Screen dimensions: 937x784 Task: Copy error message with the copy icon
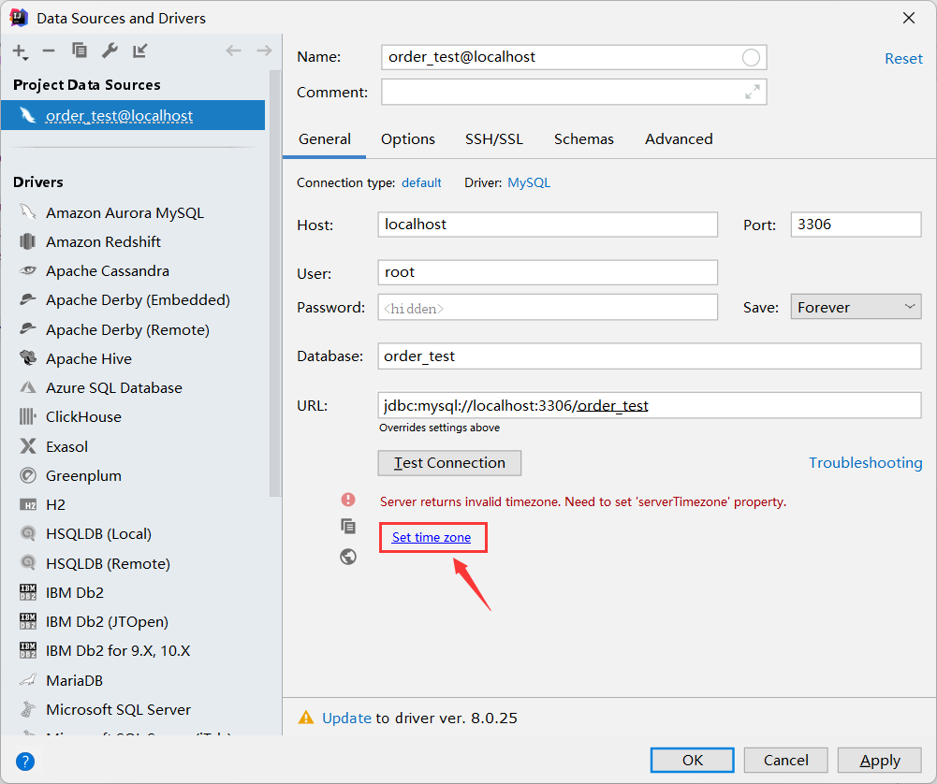[348, 526]
